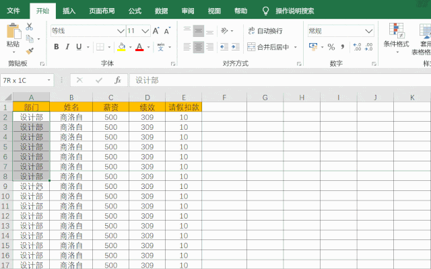Select column A header
Image resolution: width=431 pixels, height=269 pixels.
pyautogui.click(x=32, y=98)
